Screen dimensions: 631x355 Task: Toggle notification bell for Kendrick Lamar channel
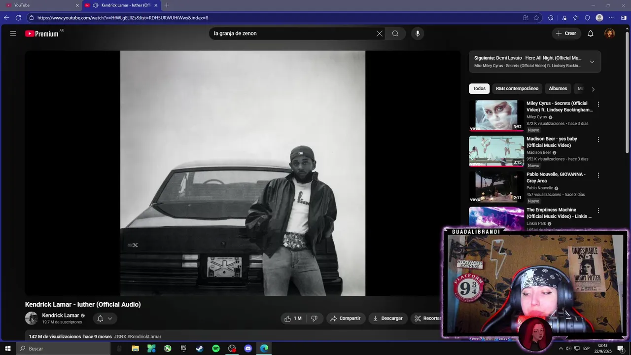(x=105, y=319)
